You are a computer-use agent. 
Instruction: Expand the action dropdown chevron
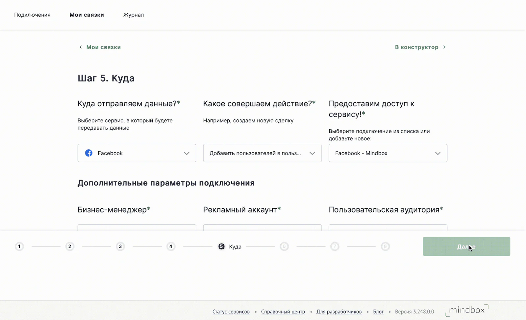[x=312, y=153]
